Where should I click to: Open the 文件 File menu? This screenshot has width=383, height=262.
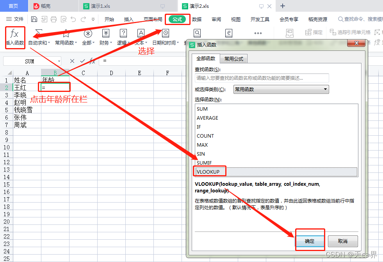pos(15,19)
